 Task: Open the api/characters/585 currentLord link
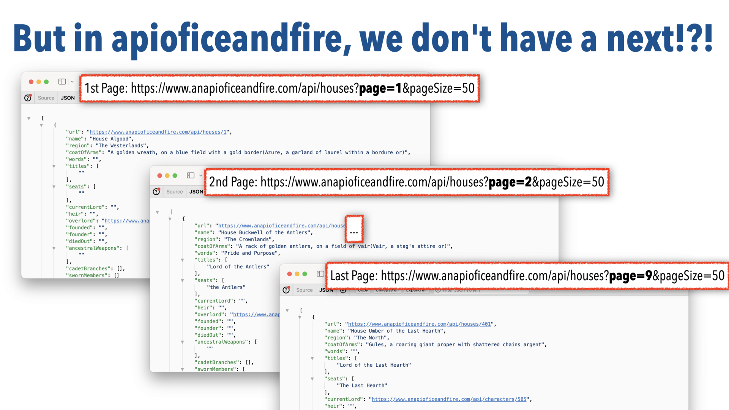click(449, 399)
